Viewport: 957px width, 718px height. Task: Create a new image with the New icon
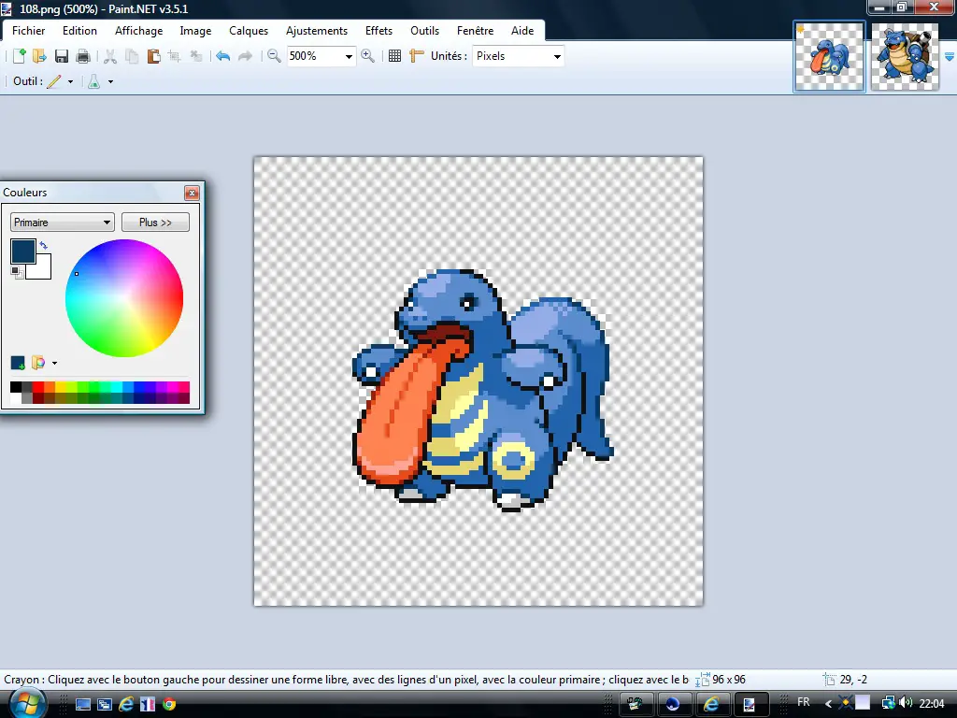[x=20, y=56]
